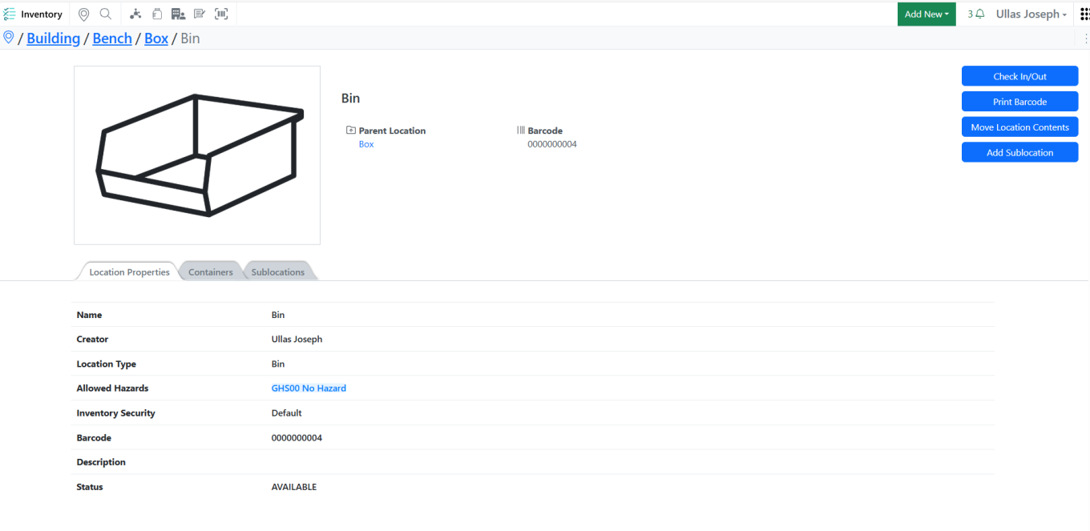Viewport: 1090px width, 531px height.
Task: Switch to the Sublocations tab
Action: click(278, 272)
